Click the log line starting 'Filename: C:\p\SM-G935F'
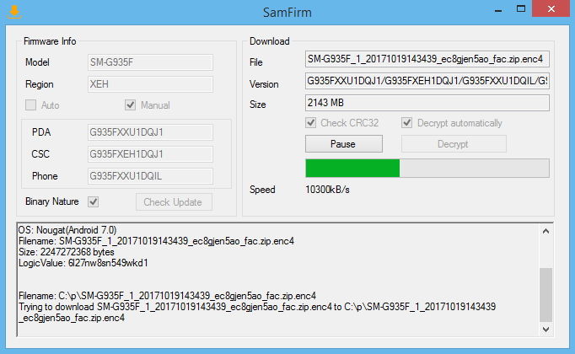Image resolution: width=575 pixels, height=354 pixels. 167,296
